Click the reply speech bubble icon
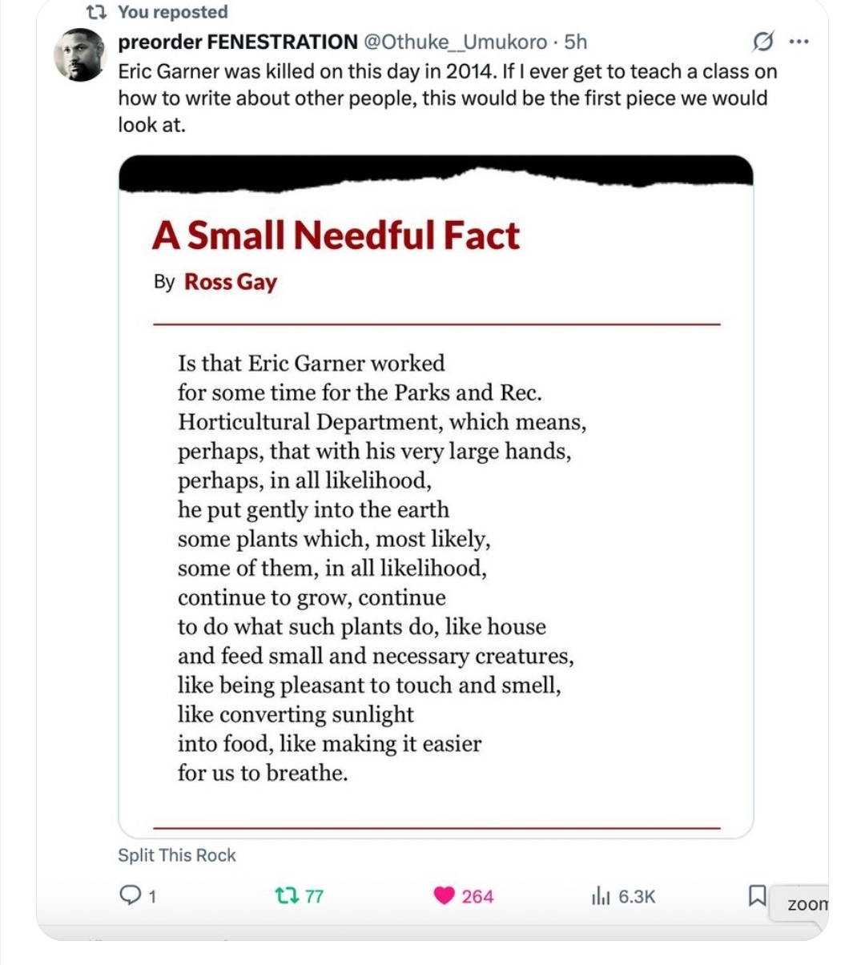Viewport: 865px width, 965px height. [130, 895]
